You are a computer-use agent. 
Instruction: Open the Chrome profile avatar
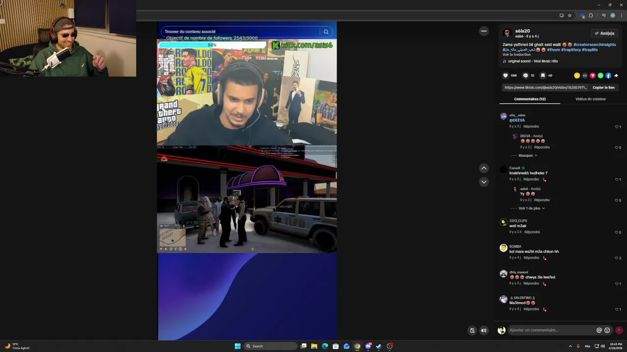click(x=613, y=16)
